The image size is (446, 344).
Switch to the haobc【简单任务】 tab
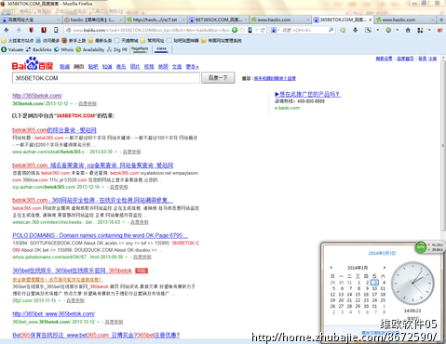tap(93, 20)
